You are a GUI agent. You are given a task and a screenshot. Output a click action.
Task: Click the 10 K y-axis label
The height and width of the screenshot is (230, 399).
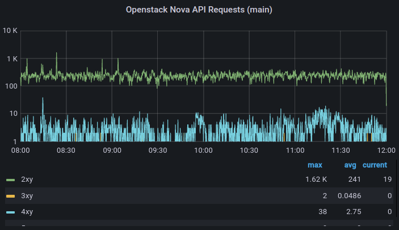[x=10, y=31]
